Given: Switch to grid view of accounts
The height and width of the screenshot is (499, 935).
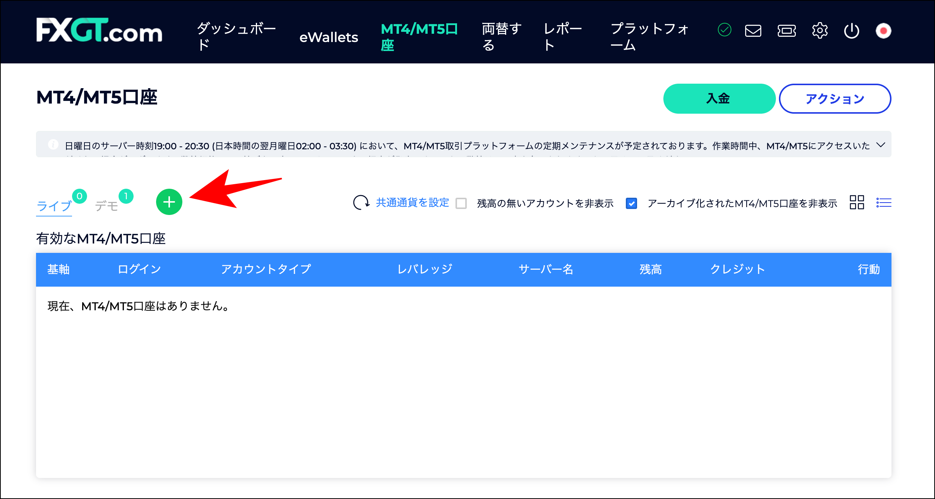Looking at the screenshot, I should point(857,203).
